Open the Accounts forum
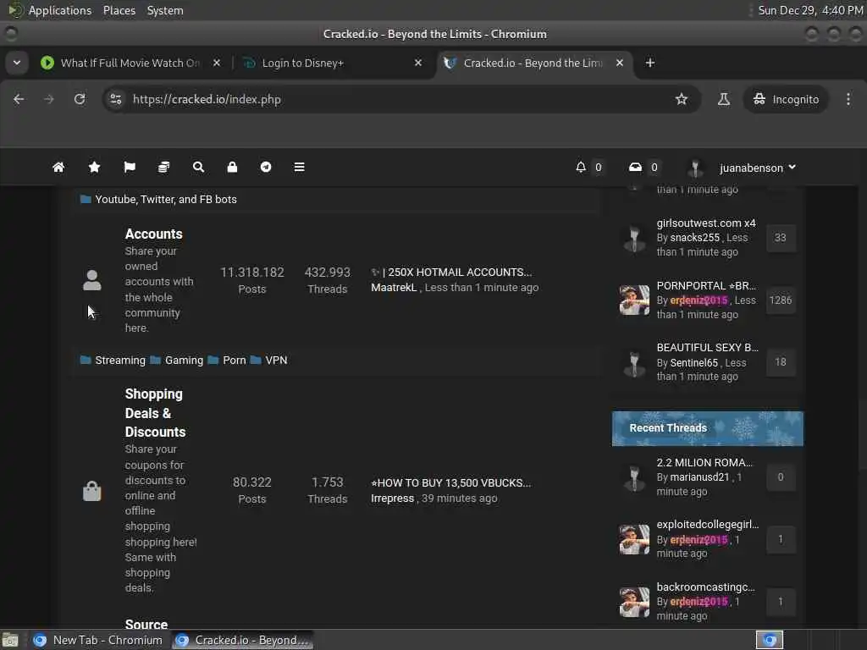Screen dimensions: 867x650 point(153,234)
